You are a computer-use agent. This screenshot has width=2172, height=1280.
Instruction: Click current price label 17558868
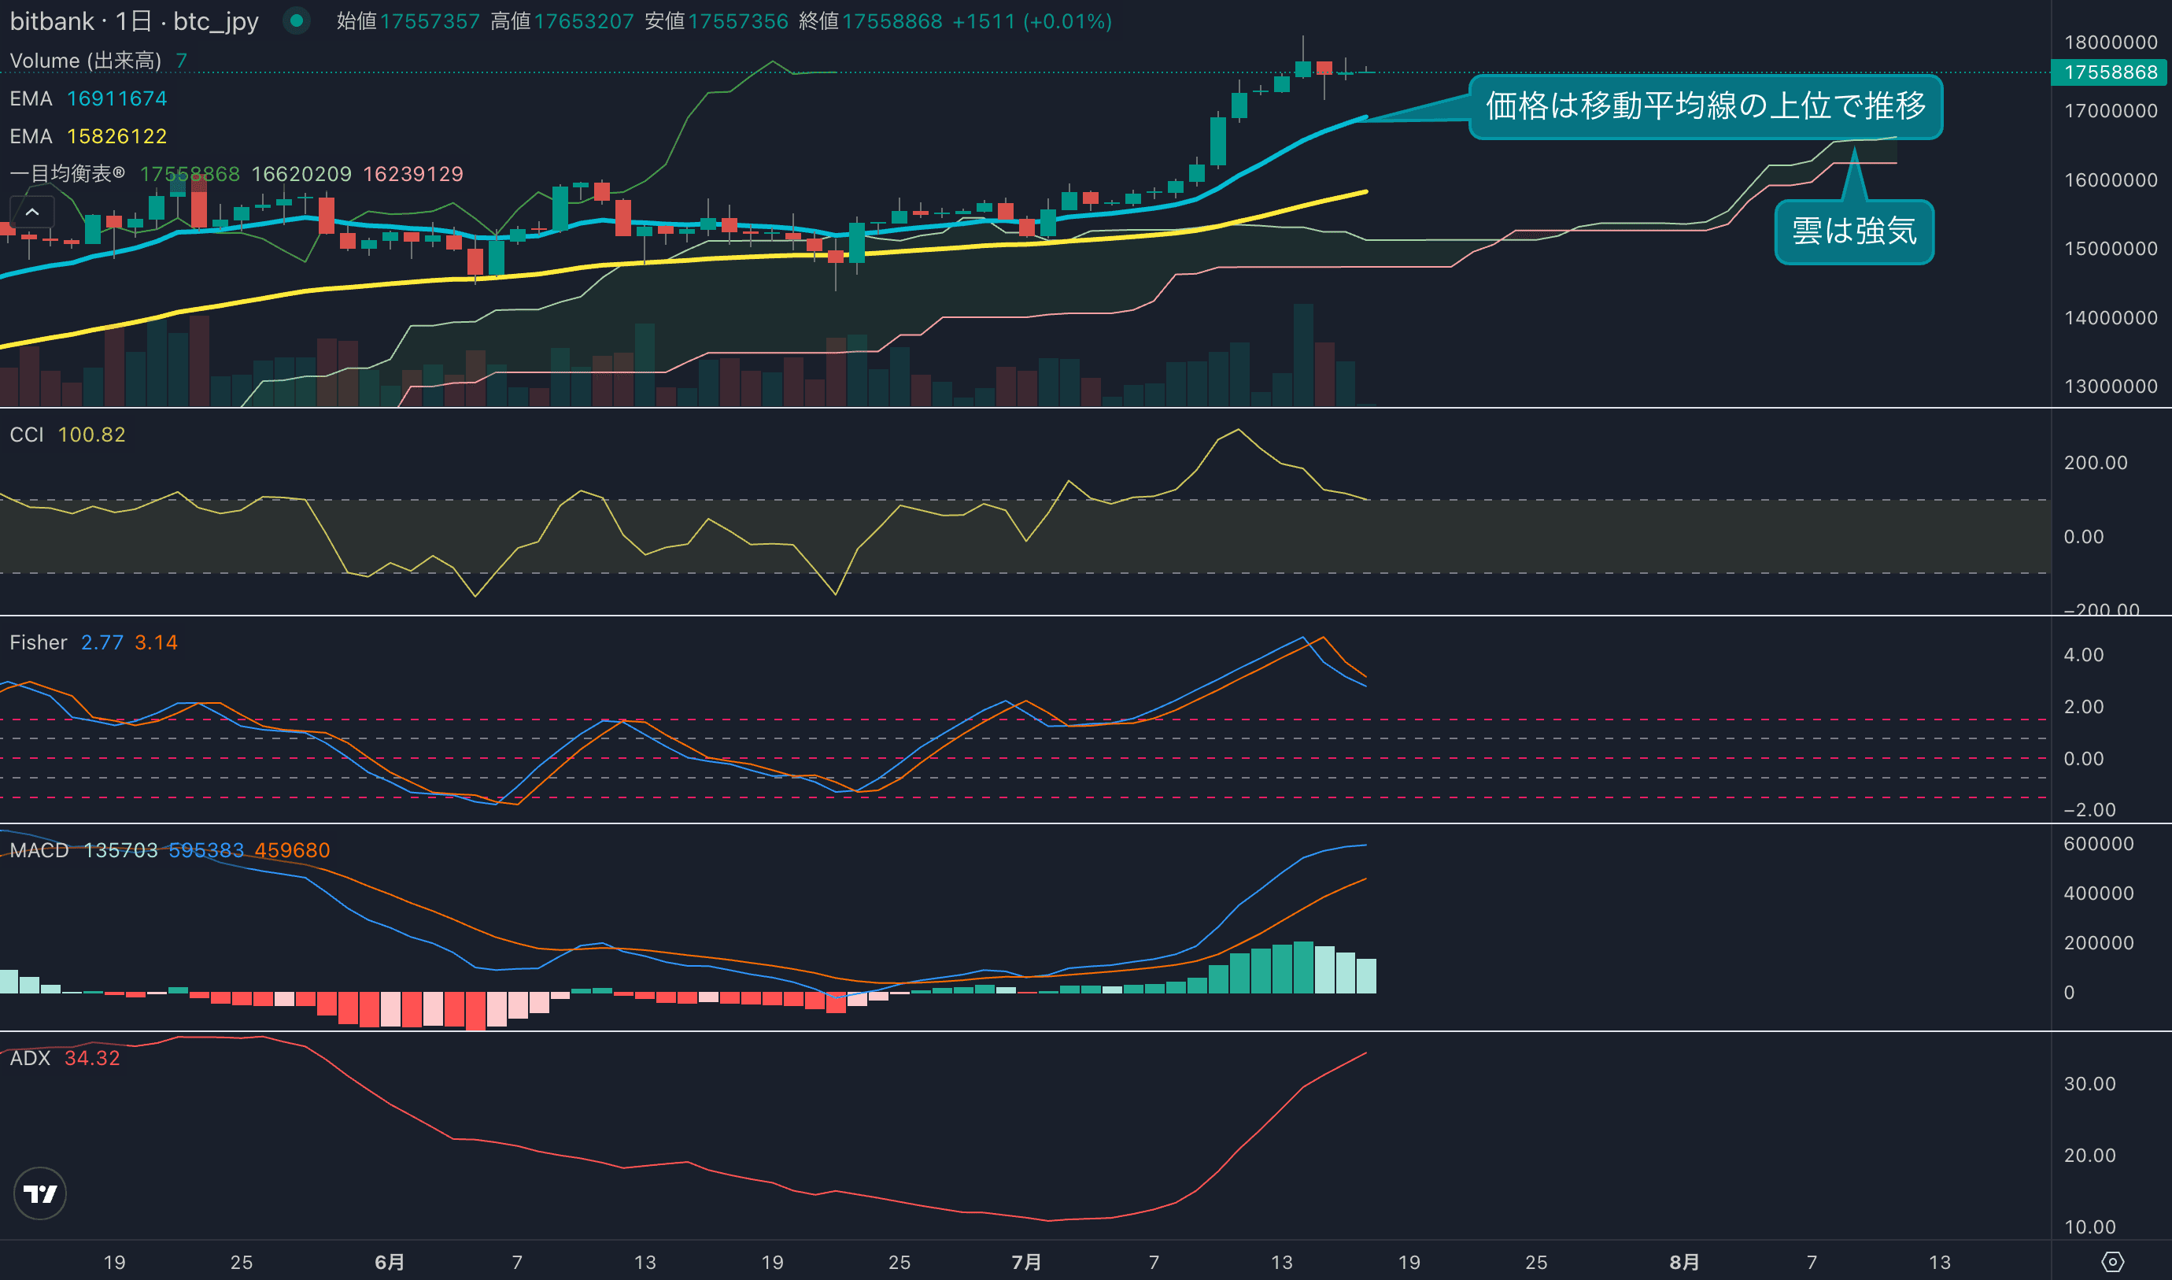2110,72
